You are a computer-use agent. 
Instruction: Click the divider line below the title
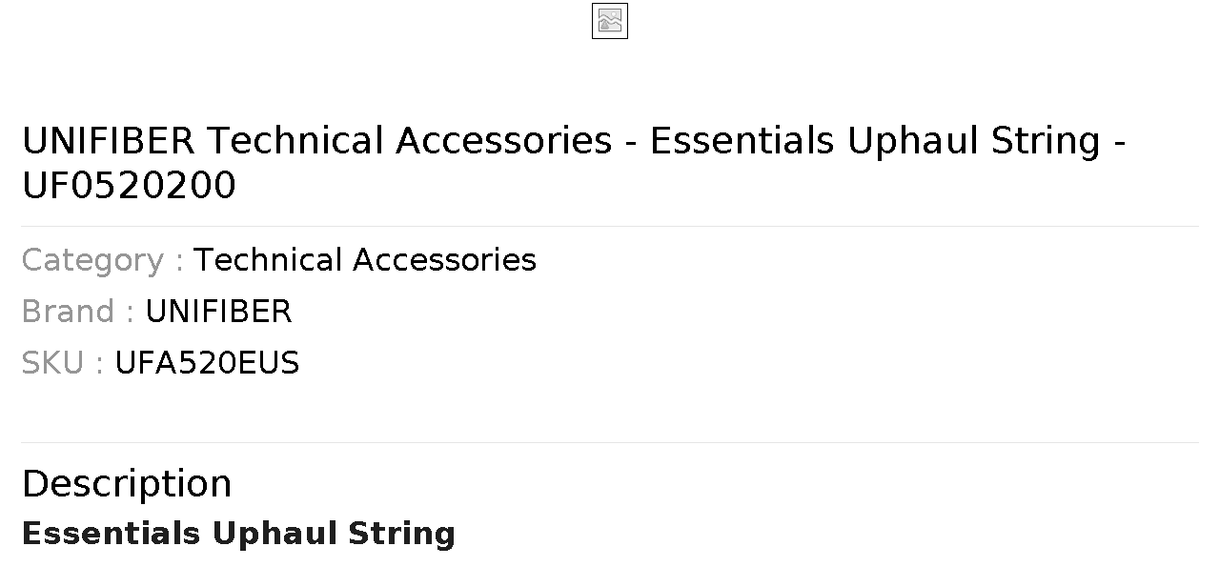(x=610, y=226)
